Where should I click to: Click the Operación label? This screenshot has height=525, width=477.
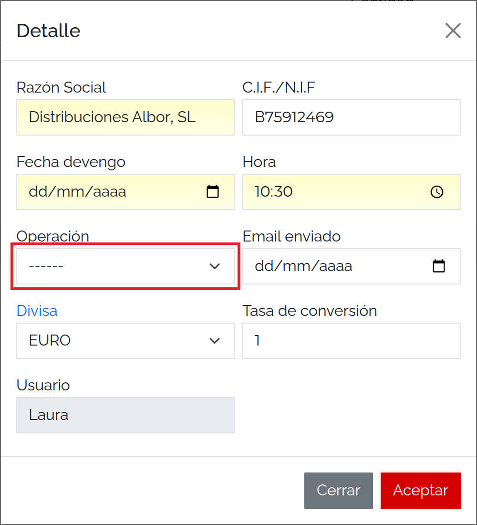(x=53, y=236)
